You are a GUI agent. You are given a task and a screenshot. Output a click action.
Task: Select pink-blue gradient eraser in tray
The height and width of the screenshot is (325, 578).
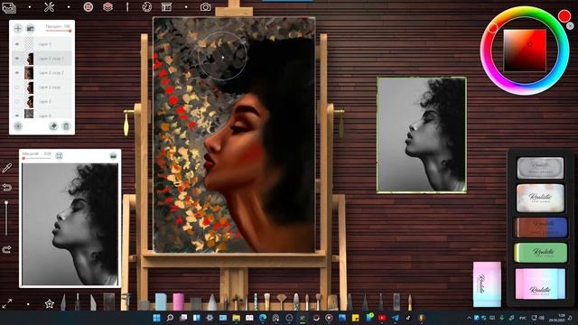(540, 283)
